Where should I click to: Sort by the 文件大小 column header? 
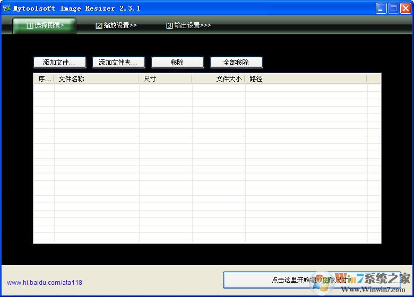click(x=219, y=79)
